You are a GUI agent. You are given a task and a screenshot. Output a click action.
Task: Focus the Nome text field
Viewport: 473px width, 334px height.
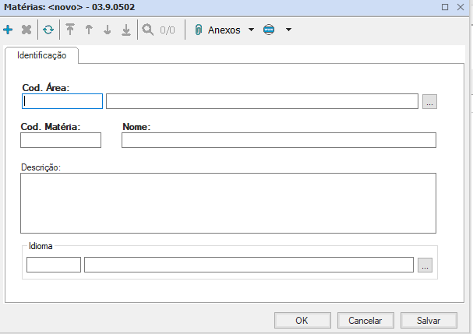tap(278, 140)
